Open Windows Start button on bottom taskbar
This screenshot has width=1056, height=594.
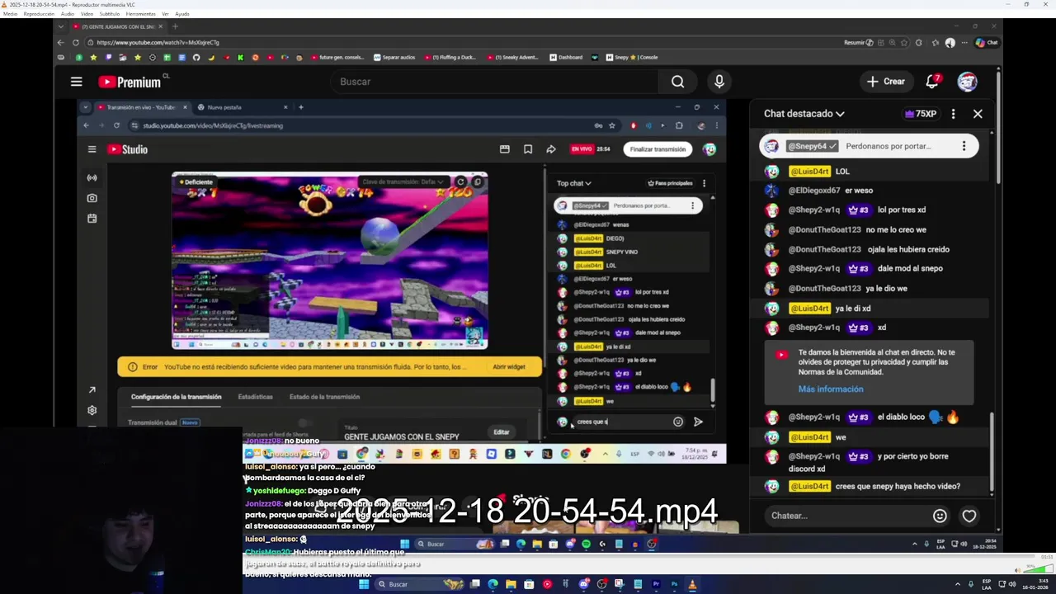[x=363, y=584]
